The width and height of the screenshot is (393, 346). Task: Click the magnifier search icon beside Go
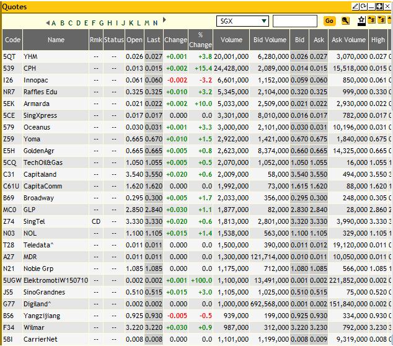[345, 21]
